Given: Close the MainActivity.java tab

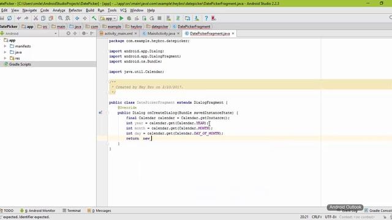Looking at the screenshot, I should coord(178,33).
